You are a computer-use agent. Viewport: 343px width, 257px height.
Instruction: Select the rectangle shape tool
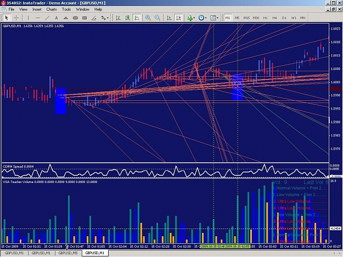[x=85, y=18]
